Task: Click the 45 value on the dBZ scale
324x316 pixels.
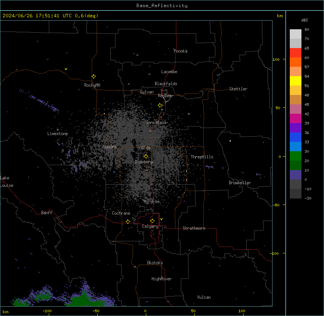Action: coord(307,105)
